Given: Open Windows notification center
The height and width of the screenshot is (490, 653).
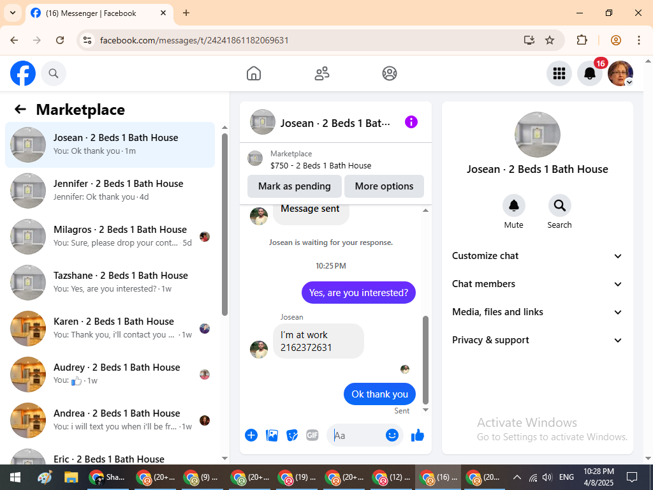Looking at the screenshot, I should click(x=632, y=477).
